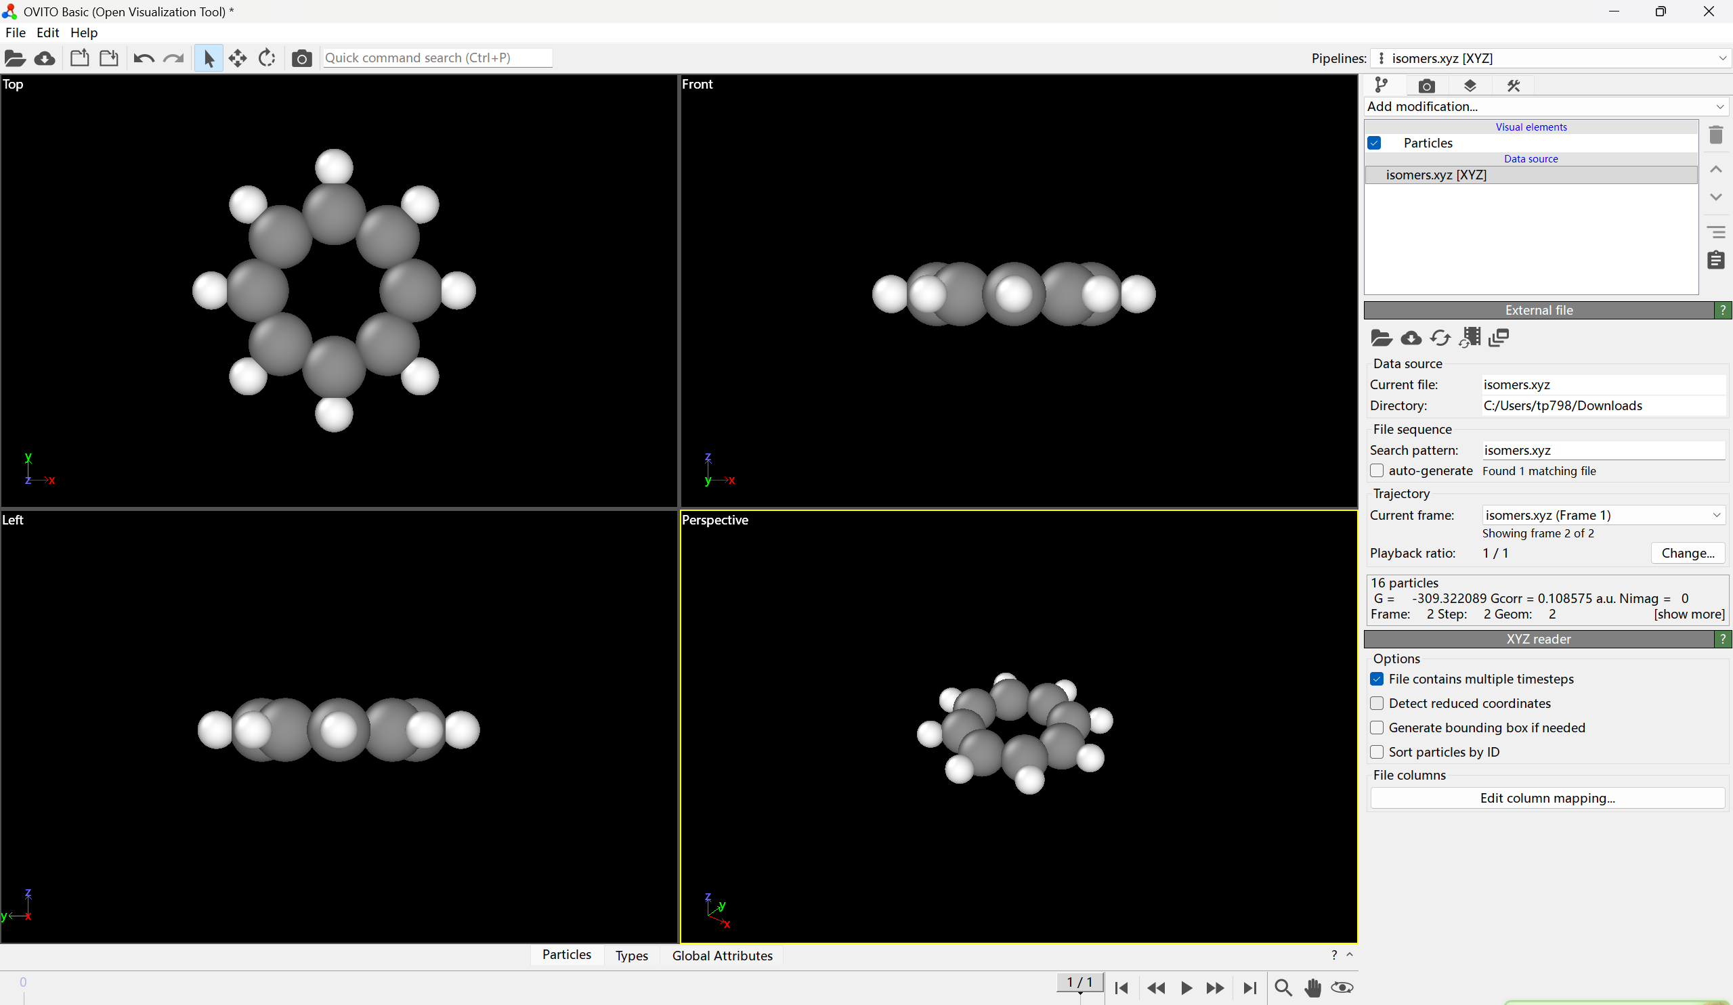
Task: Open the Current frame dropdown
Action: click(x=1604, y=515)
